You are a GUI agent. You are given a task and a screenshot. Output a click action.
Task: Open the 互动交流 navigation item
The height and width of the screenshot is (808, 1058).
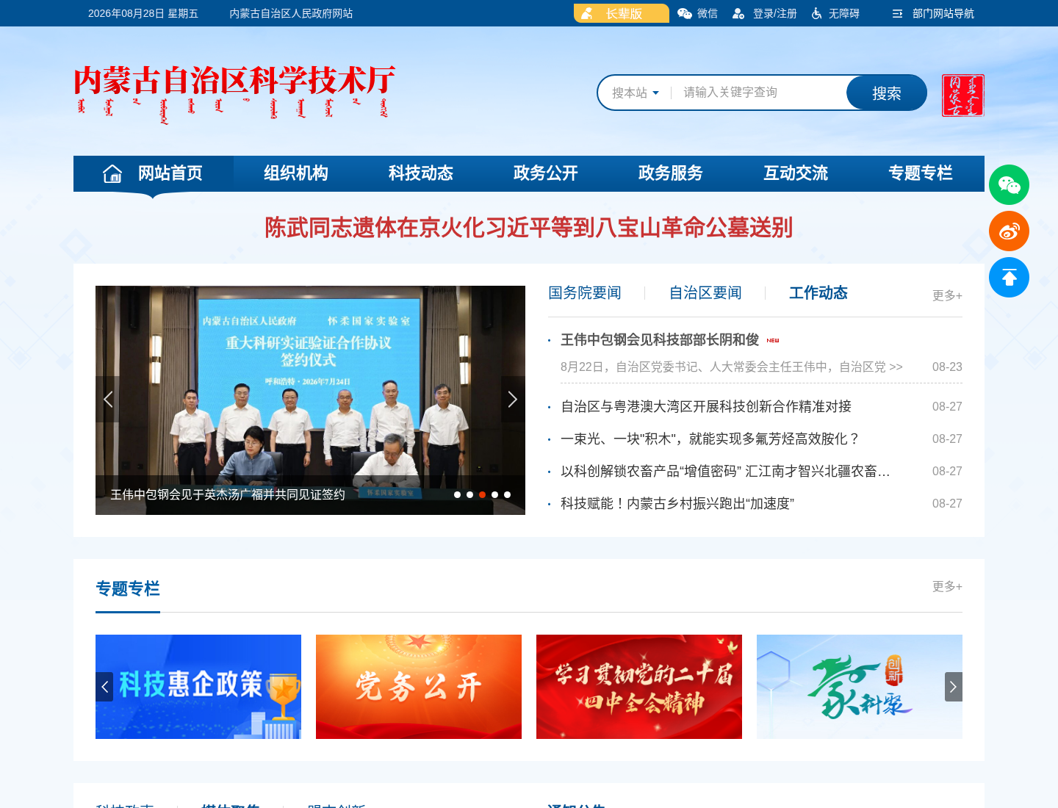[x=796, y=173]
